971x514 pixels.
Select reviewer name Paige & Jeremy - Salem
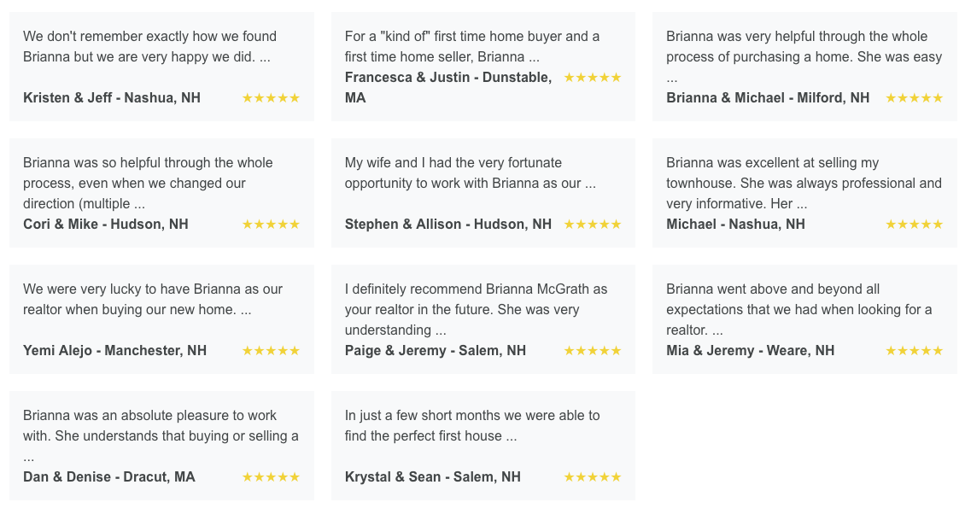click(436, 351)
